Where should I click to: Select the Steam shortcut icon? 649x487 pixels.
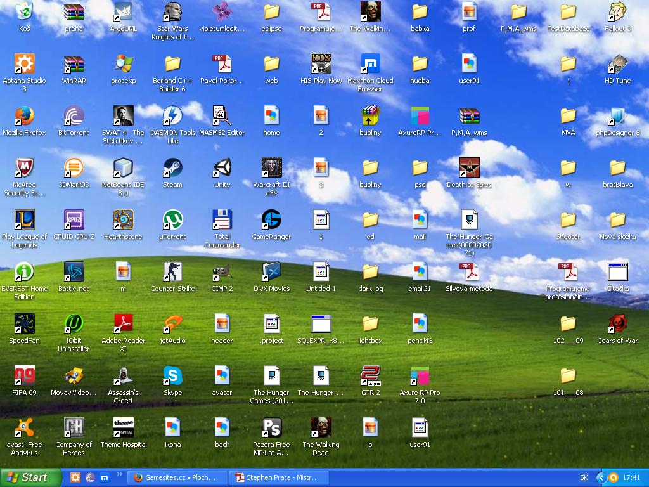[x=172, y=169]
